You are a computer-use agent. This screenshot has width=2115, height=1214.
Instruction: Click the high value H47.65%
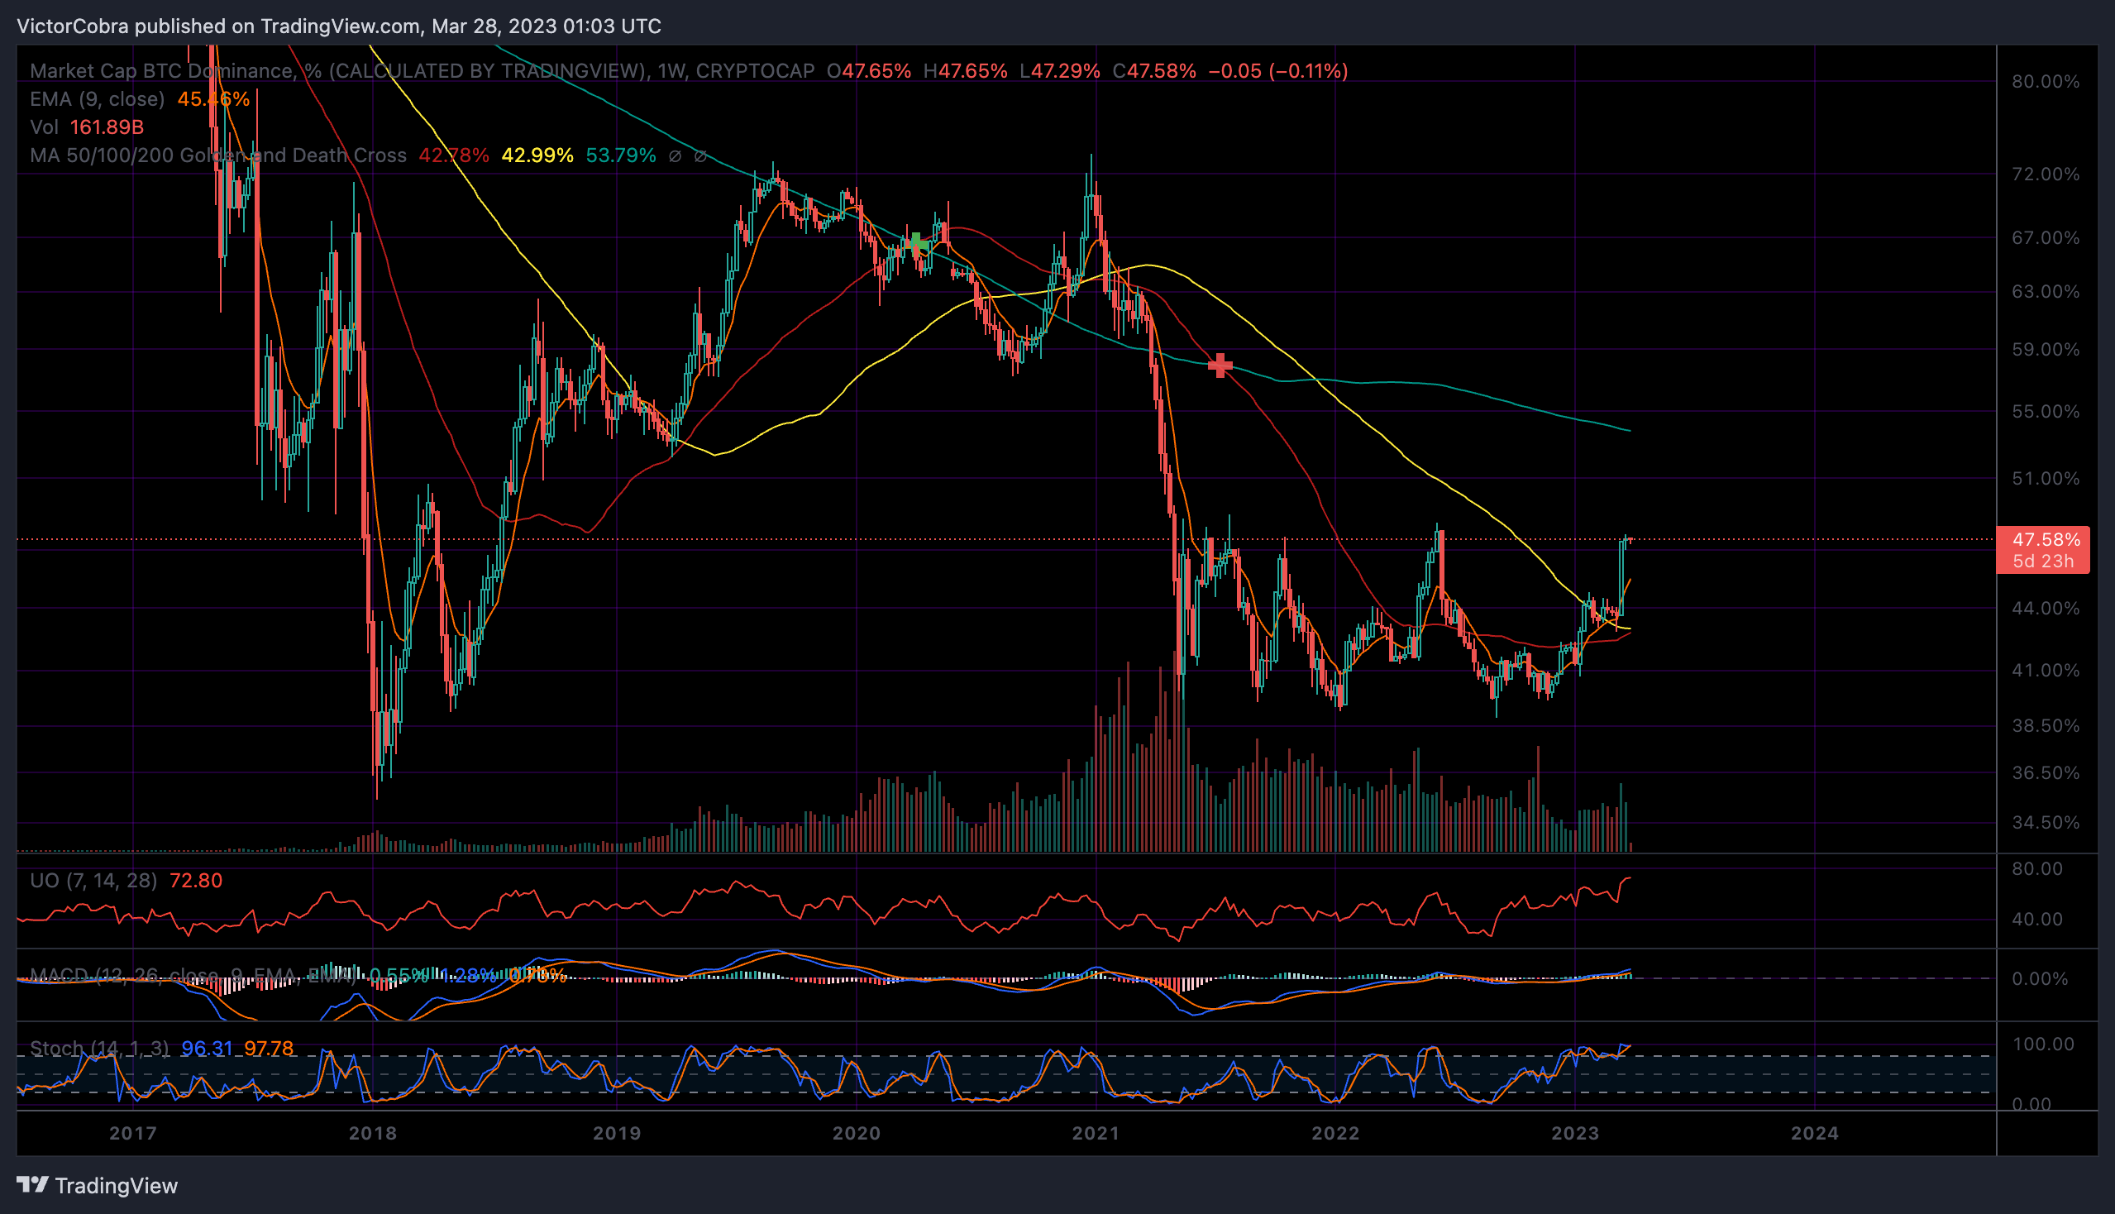(965, 71)
